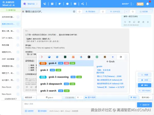
Task: Switch to the 智能对话 tab
Action: [x=31, y=4]
